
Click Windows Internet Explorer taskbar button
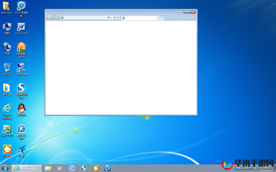(x=27, y=168)
